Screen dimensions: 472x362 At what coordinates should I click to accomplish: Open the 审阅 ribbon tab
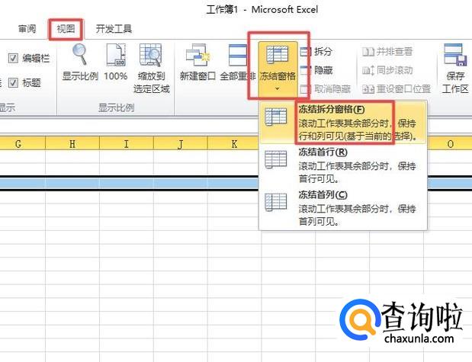pos(27,29)
